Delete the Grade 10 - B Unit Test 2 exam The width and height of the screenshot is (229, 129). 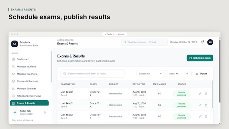pyautogui.click(x=206, y=117)
